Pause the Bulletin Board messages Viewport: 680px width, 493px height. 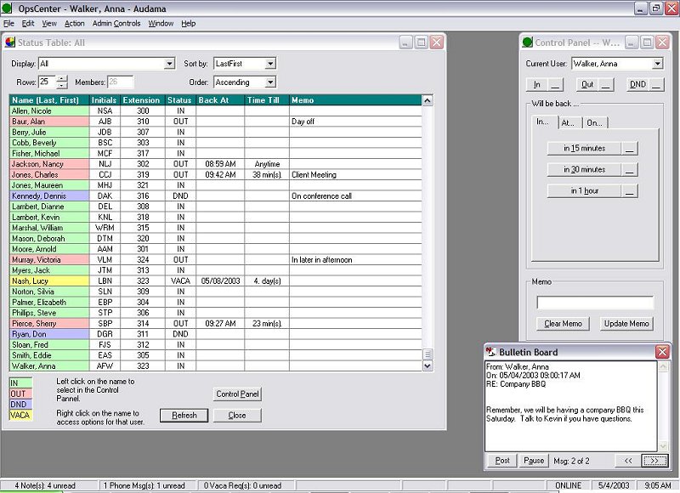pos(534,461)
